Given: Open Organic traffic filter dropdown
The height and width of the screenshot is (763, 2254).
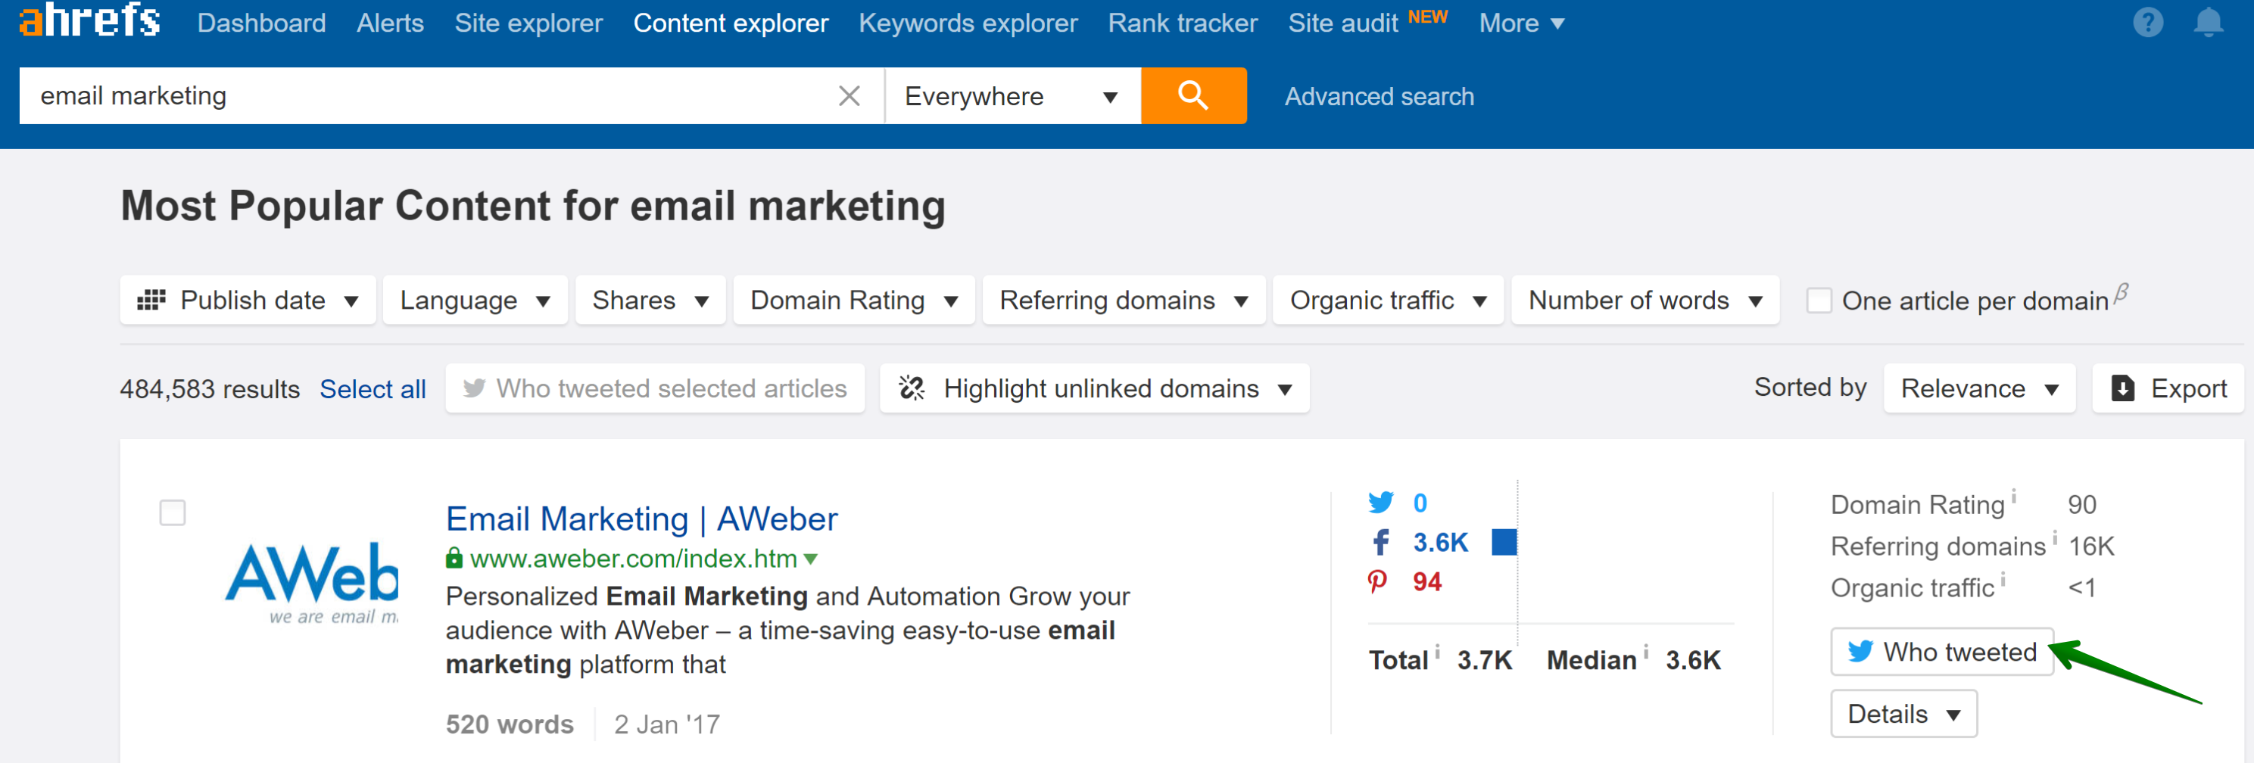Looking at the screenshot, I should point(1388,300).
